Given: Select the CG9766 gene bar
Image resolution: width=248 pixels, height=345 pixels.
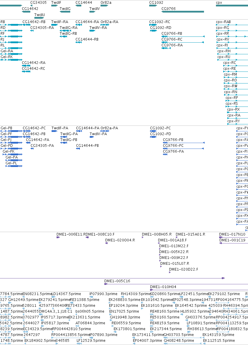Looking at the screenshot, I should point(183,12).
